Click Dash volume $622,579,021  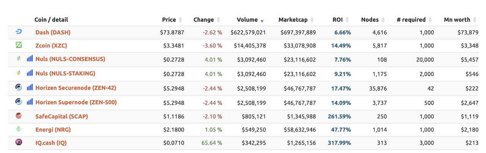tap(248, 33)
